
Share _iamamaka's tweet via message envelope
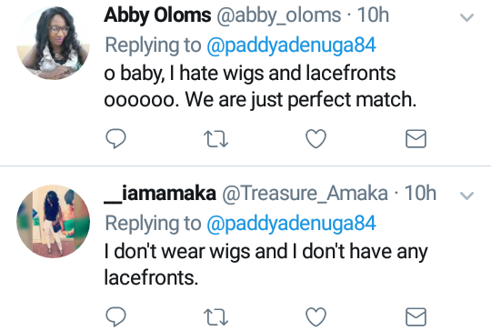coord(416,317)
